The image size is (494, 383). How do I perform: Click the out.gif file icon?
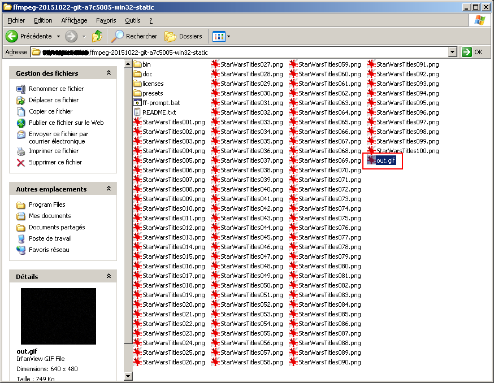(x=371, y=160)
